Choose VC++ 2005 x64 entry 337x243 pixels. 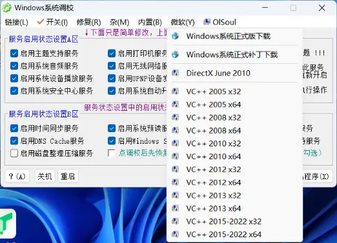pos(234,104)
